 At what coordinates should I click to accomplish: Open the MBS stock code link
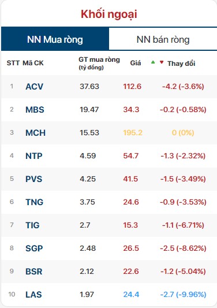(35, 110)
